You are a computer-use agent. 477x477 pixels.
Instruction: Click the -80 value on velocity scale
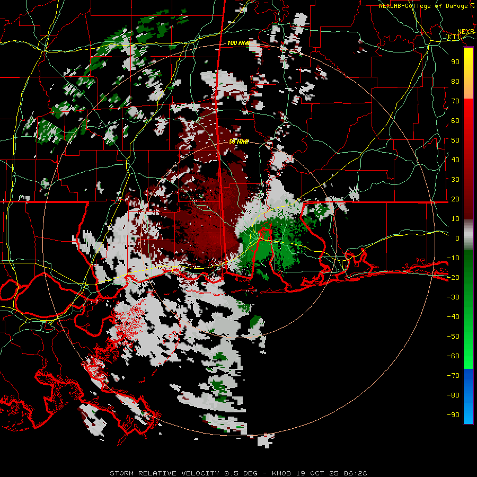coord(453,395)
